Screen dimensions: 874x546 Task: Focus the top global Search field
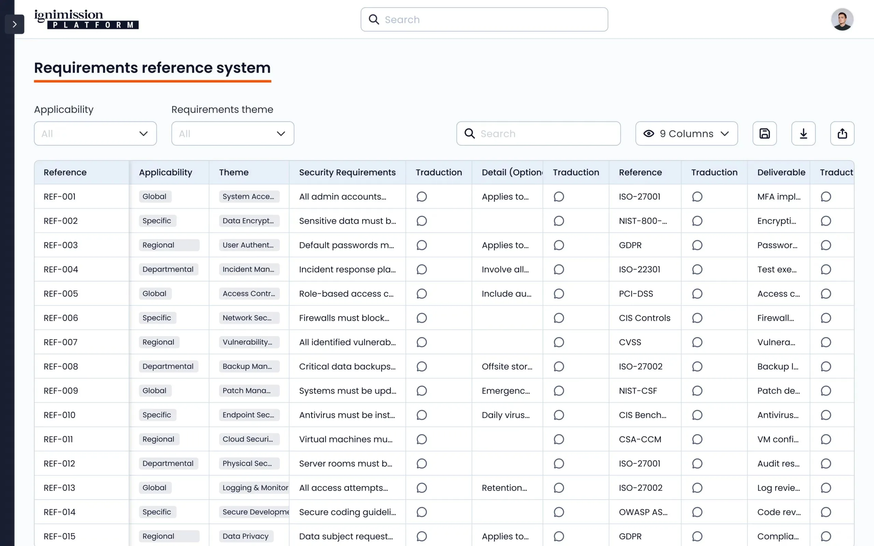click(484, 19)
